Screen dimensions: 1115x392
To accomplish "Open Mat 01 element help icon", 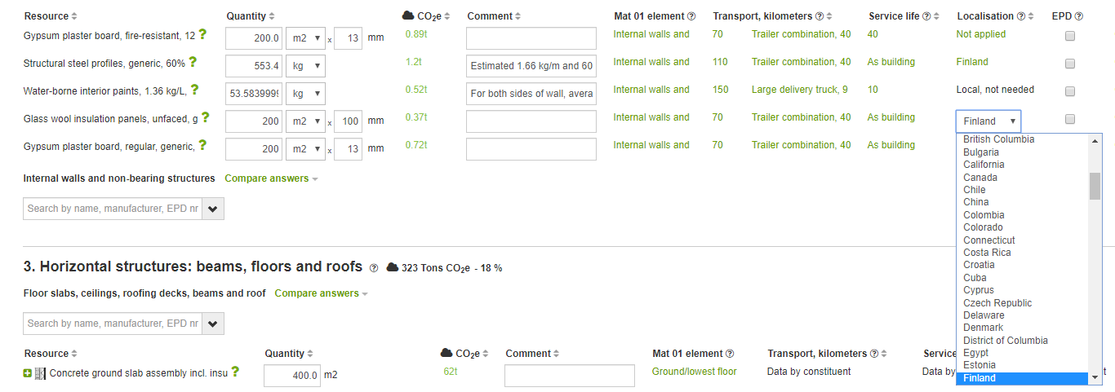I will tap(691, 16).
